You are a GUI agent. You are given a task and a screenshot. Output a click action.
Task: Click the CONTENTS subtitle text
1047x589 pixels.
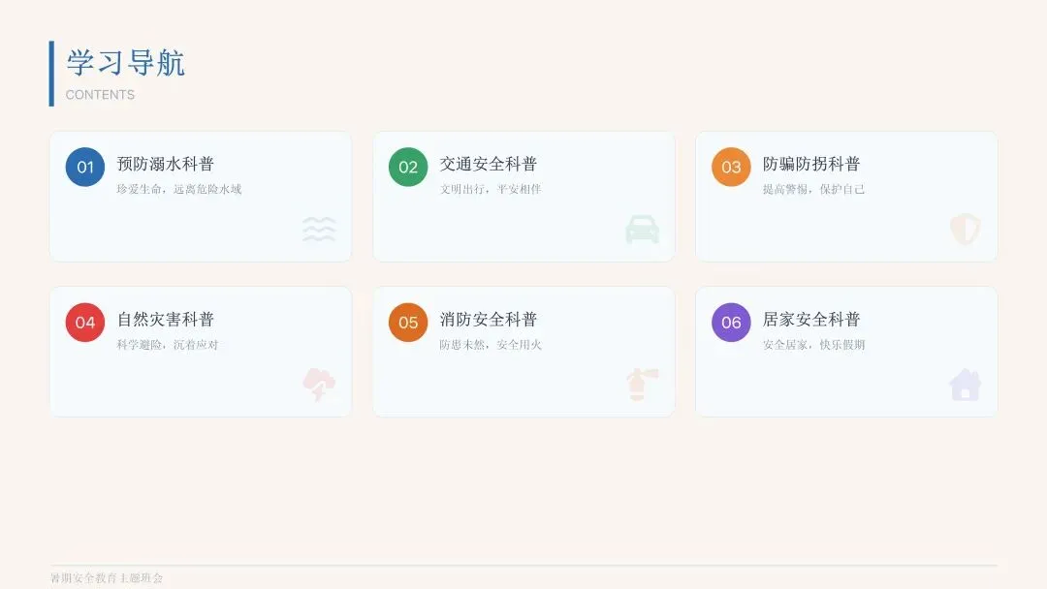point(100,95)
